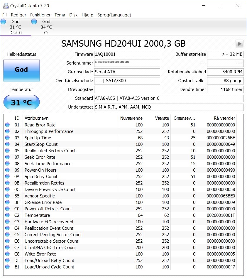The width and height of the screenshot is (247, 279).
Task: Click status icon for Spin-Up Time
Action: click(x=7, y=138)
